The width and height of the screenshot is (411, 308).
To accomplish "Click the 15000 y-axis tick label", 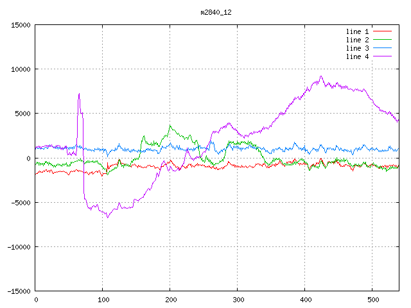I will point(21,25).
